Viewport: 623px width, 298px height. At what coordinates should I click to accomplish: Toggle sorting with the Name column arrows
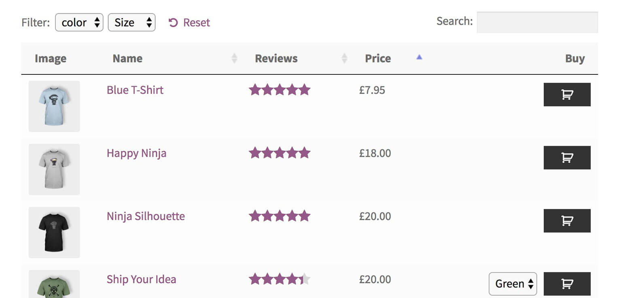tap(234, 58)
